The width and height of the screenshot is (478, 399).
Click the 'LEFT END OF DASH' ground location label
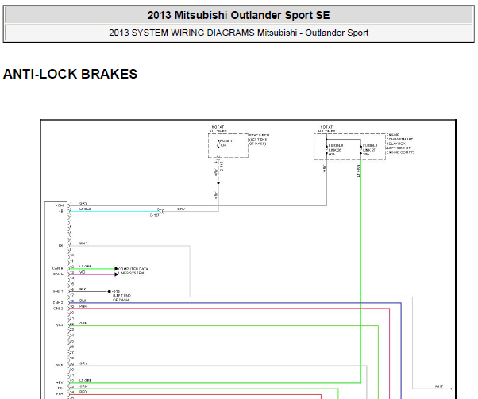click(121, 297)
